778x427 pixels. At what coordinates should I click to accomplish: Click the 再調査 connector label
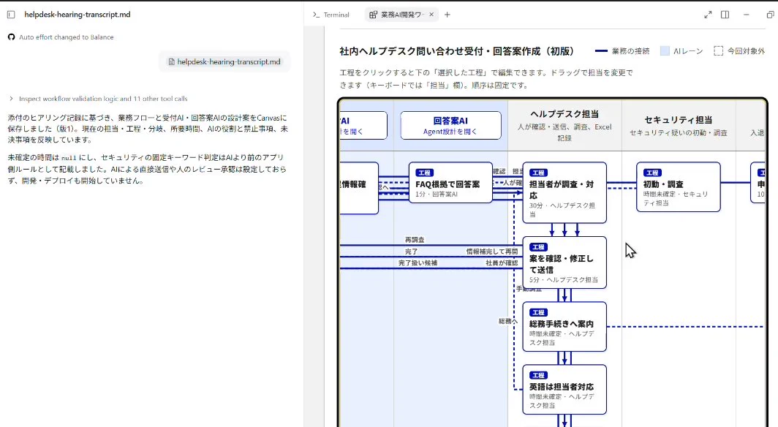[x=415, y=240]
